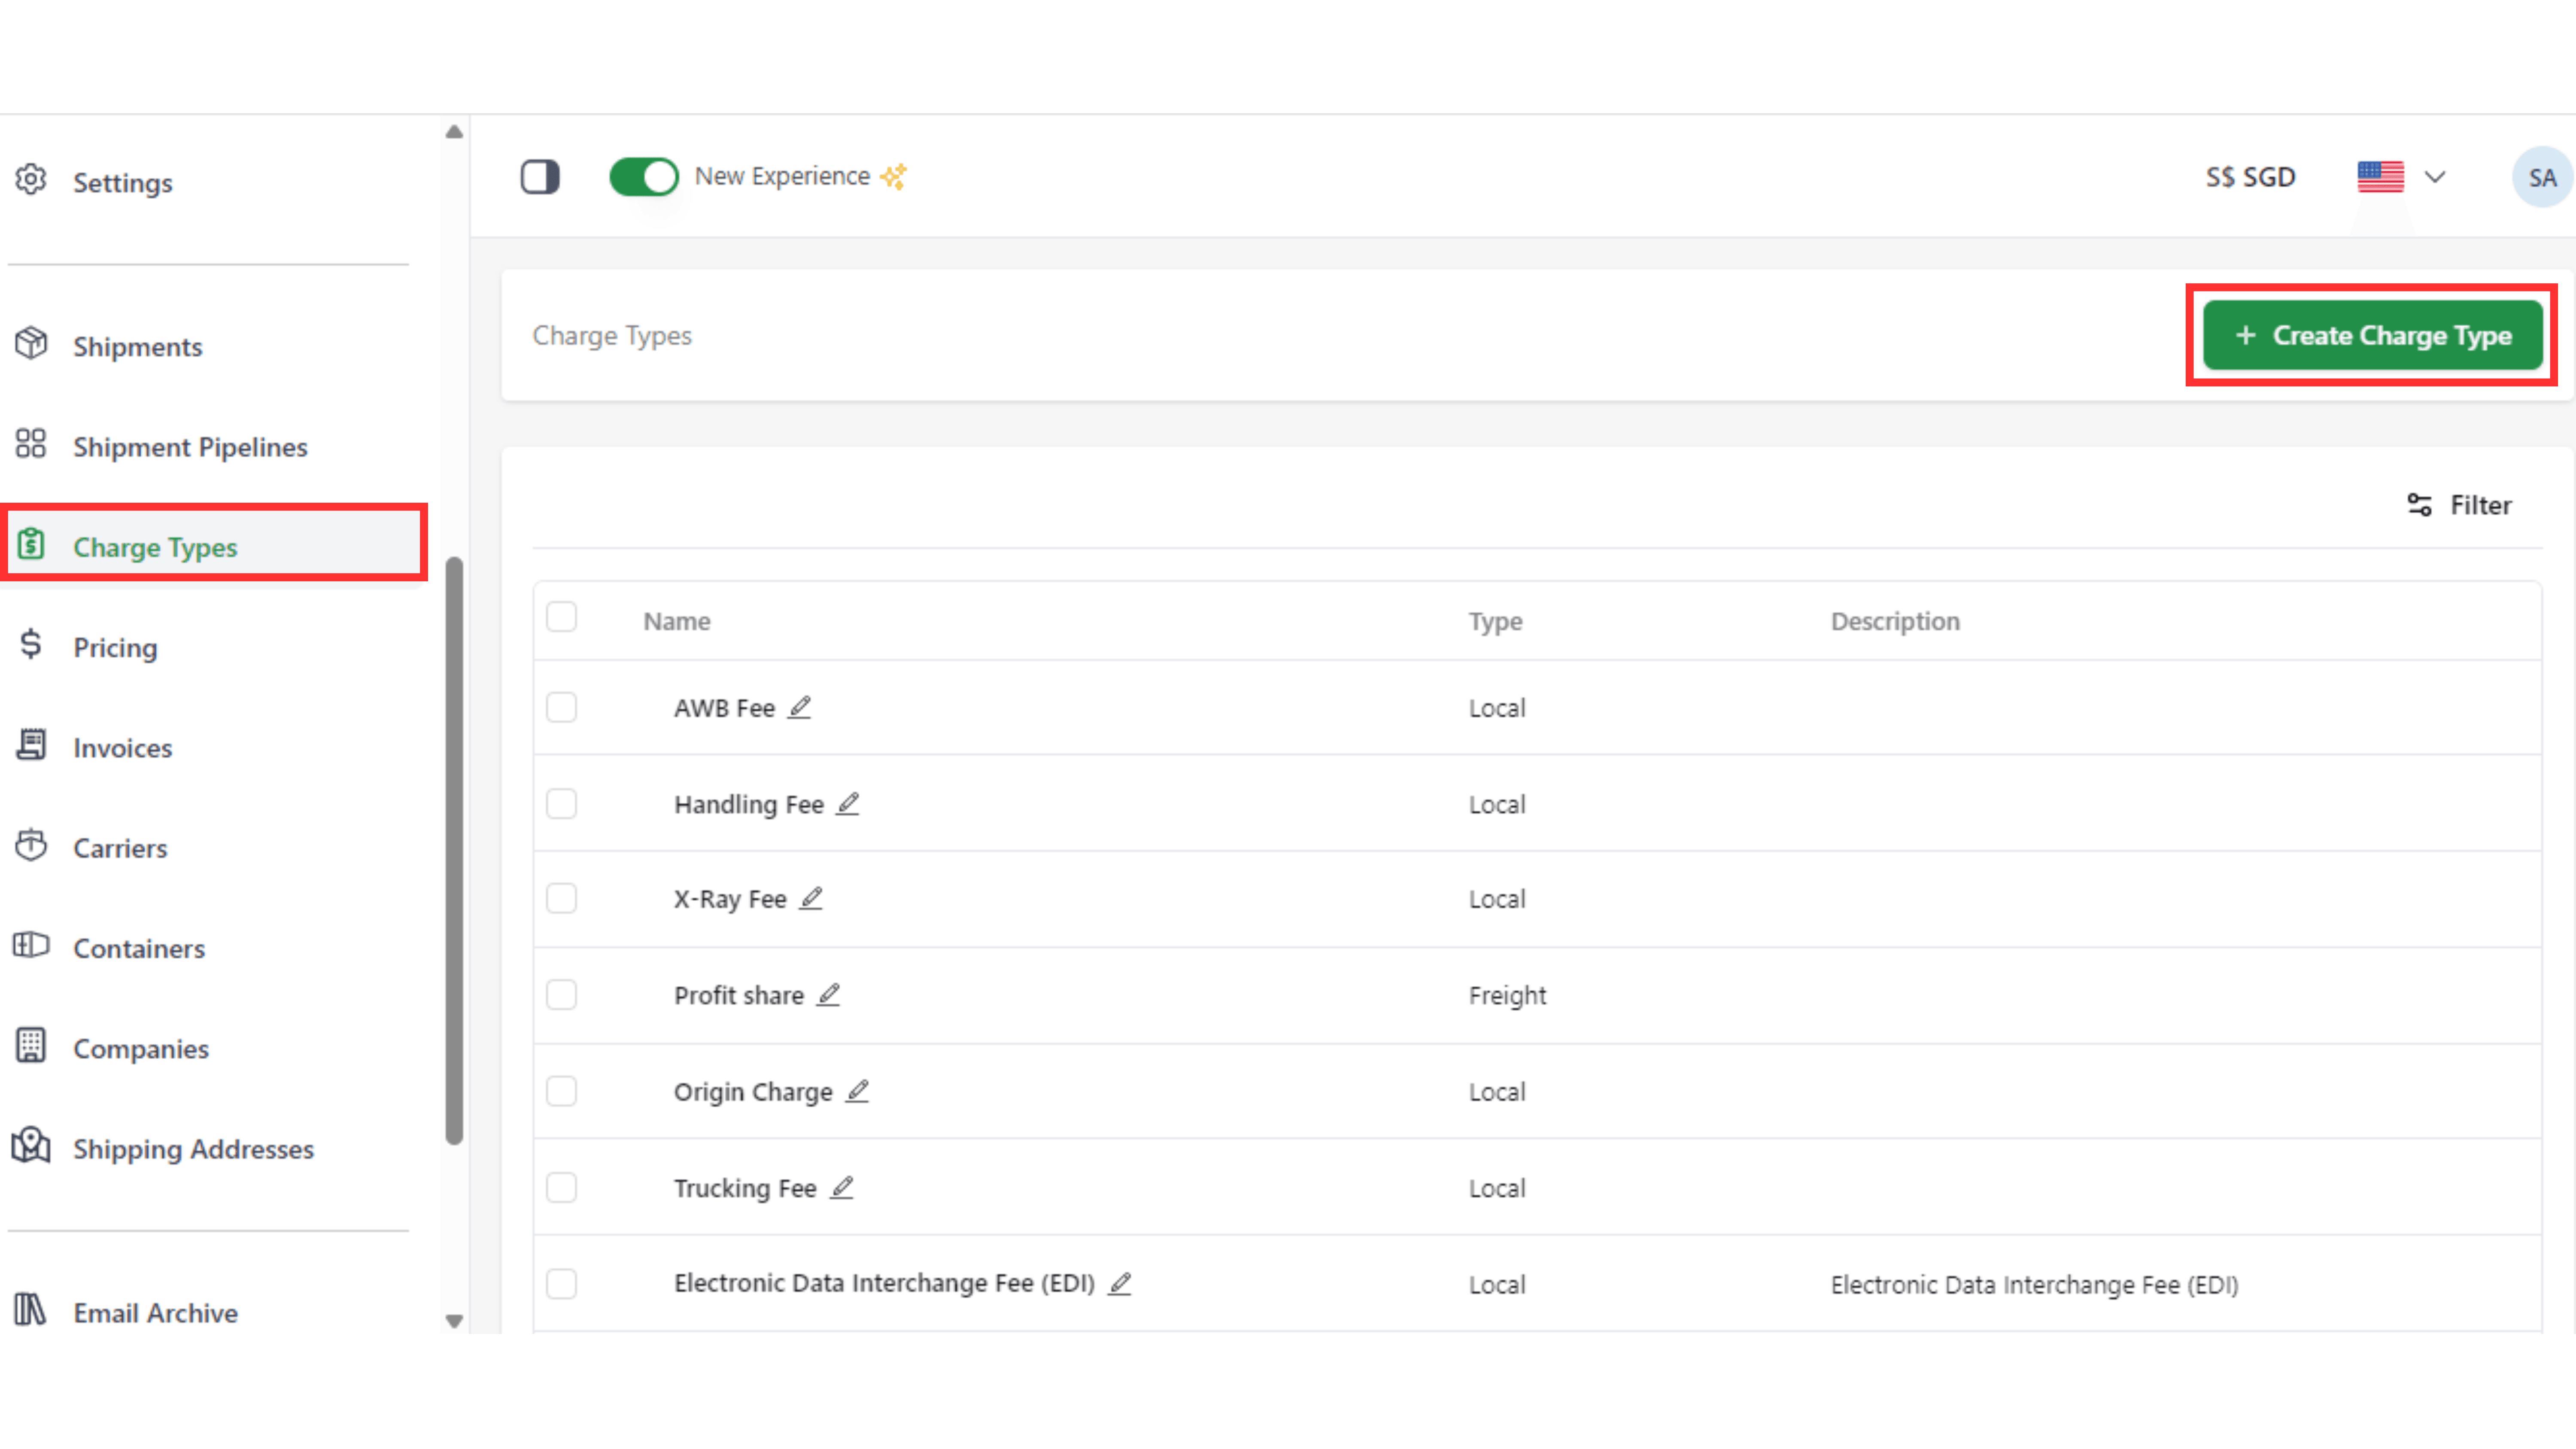The height and width of the screenshot is (1449, 2576).
Task: Open the S$ SGD currency selector
Action: 2250,177
